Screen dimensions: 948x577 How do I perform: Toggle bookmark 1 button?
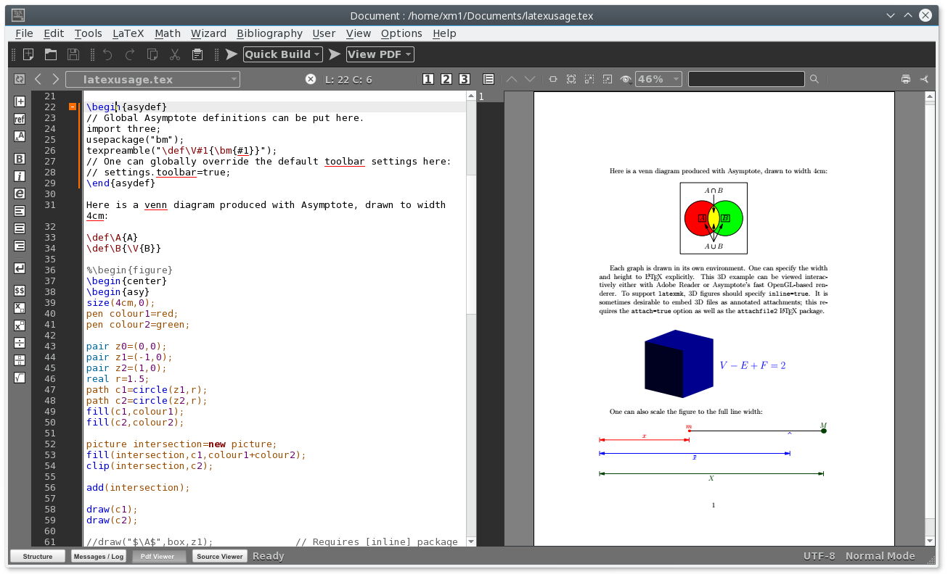click(428, 79)
